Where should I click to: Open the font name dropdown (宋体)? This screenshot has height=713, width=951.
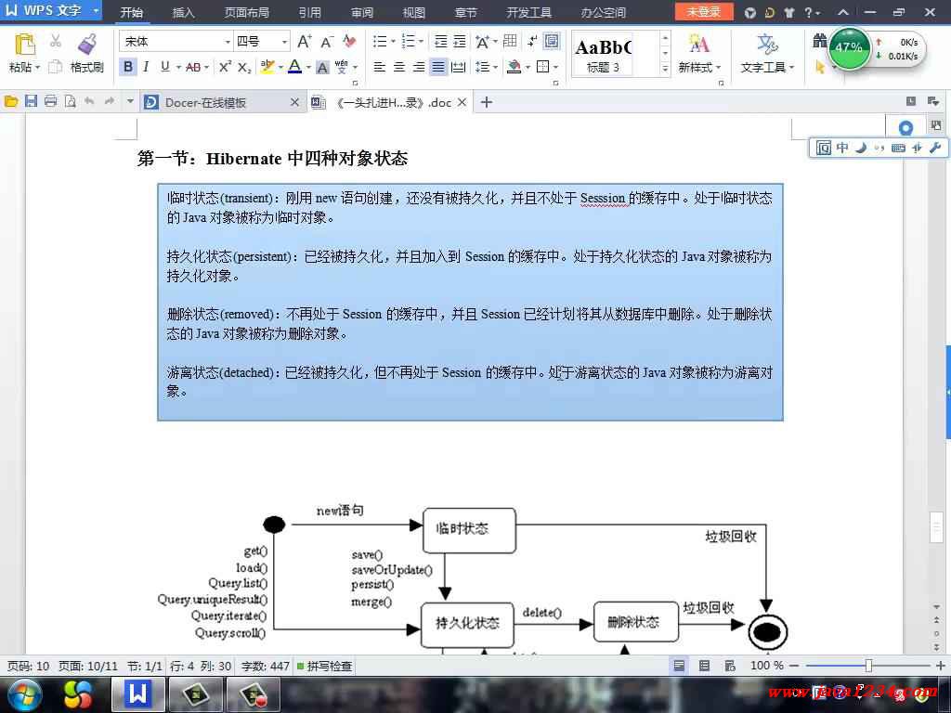point(228,42)
